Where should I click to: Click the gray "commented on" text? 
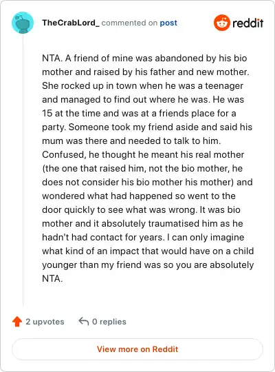pyautogui.click(x=129, y=23)
